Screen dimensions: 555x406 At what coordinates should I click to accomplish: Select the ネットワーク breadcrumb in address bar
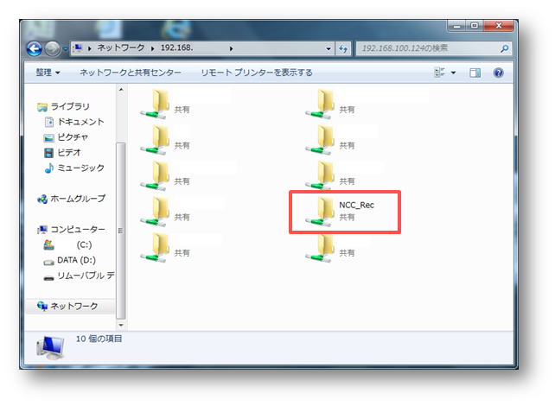(121, 48)
